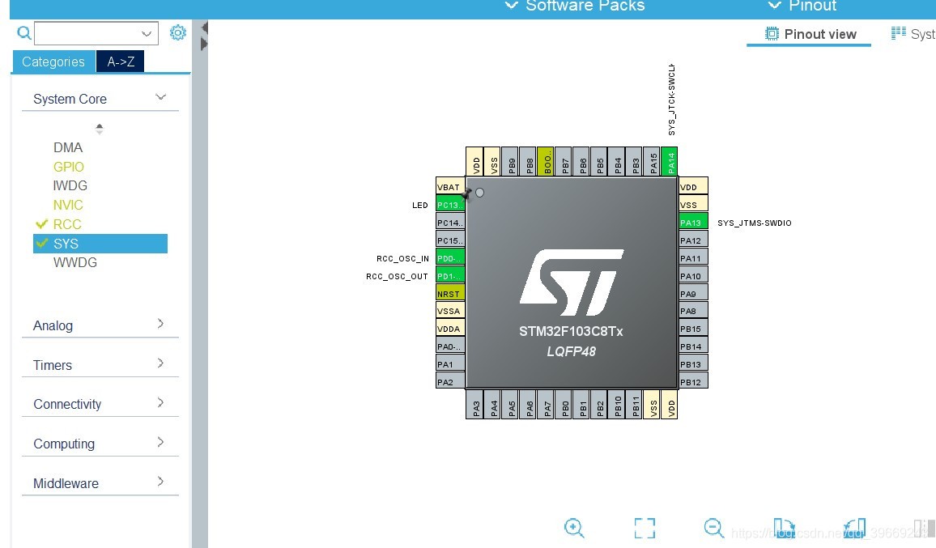
Task: Click pin PA3 on bottom row
Action: [x=476, y=405]
